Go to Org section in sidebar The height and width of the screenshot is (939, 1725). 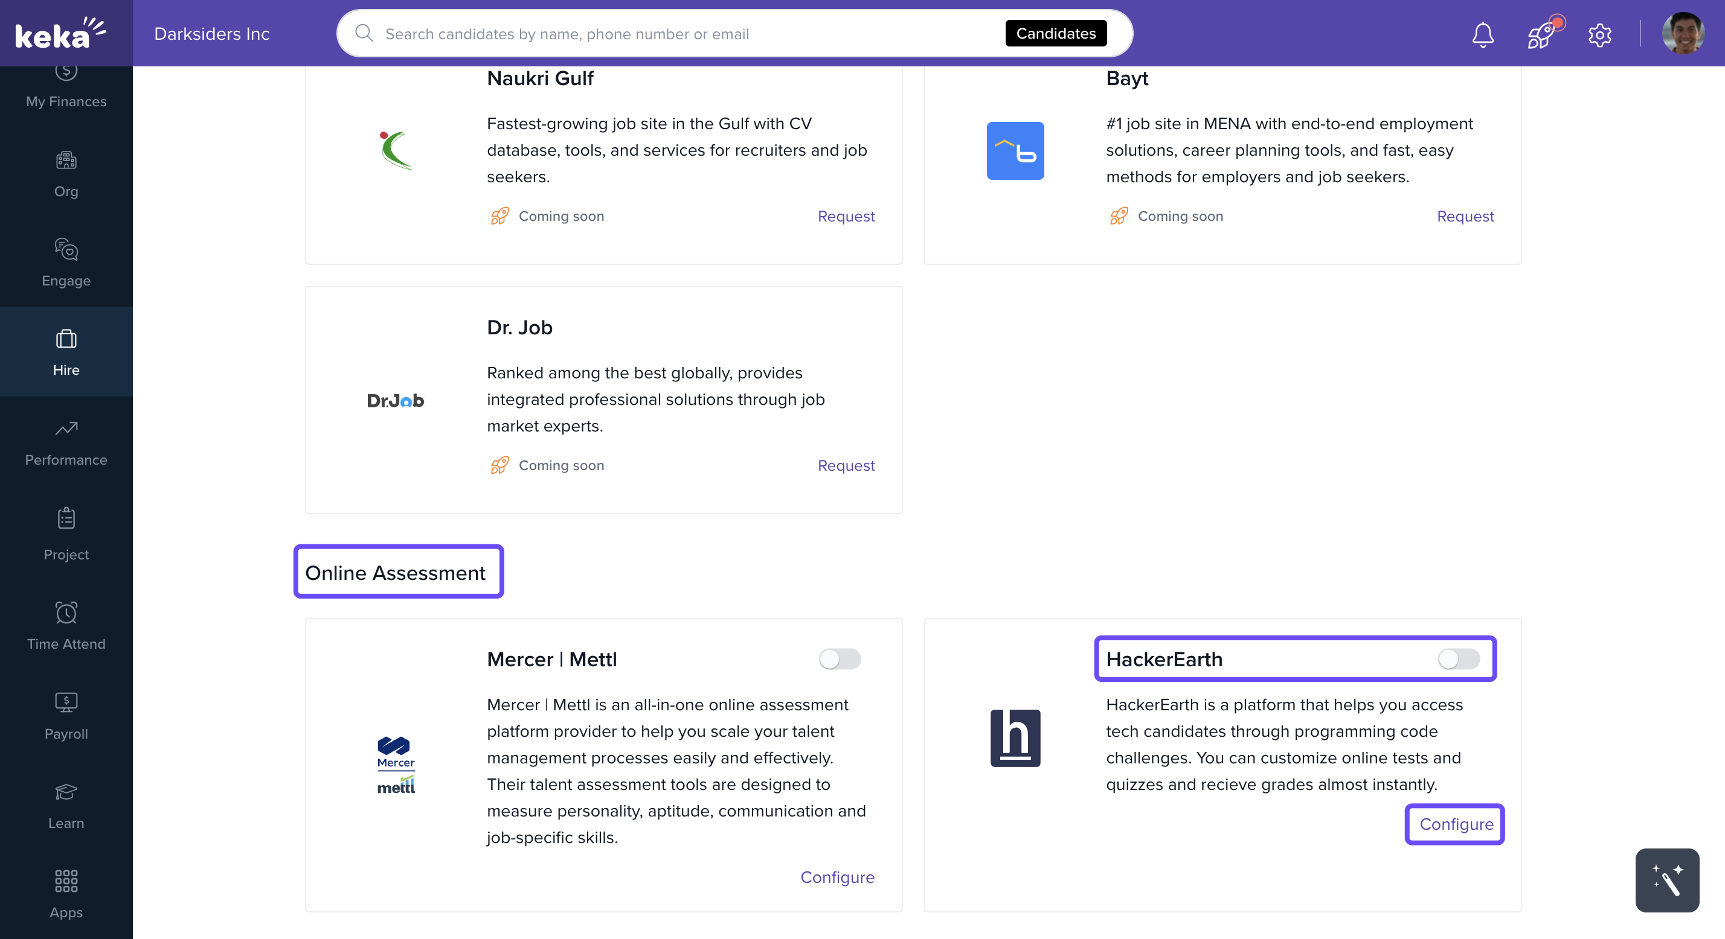tap(66, 173)
